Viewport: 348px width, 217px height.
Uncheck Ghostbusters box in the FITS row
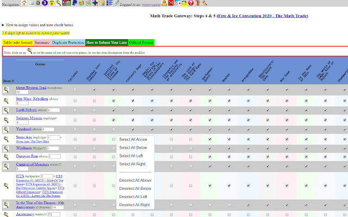click(x=268, y=186)
